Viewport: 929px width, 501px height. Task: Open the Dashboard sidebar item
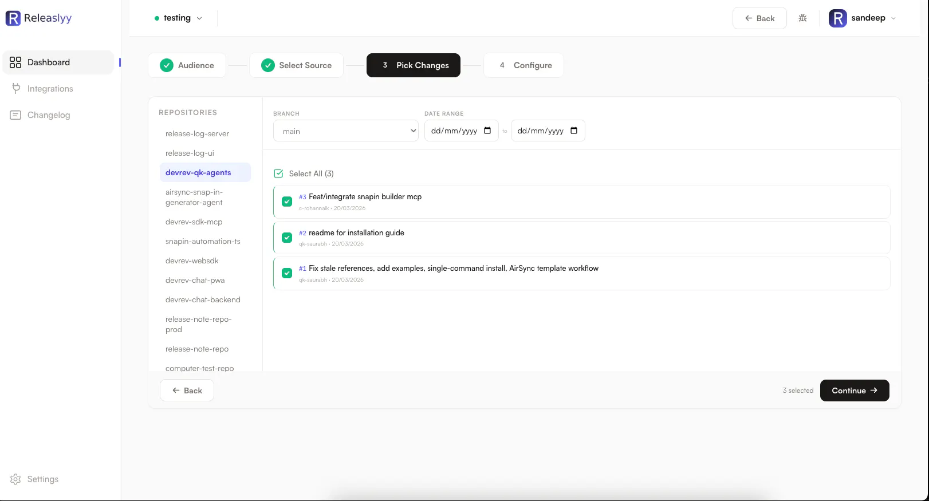coord(58,62)
